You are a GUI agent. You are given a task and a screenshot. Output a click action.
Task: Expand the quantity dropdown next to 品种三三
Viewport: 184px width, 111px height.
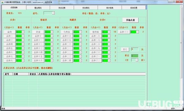pos(137,32)
